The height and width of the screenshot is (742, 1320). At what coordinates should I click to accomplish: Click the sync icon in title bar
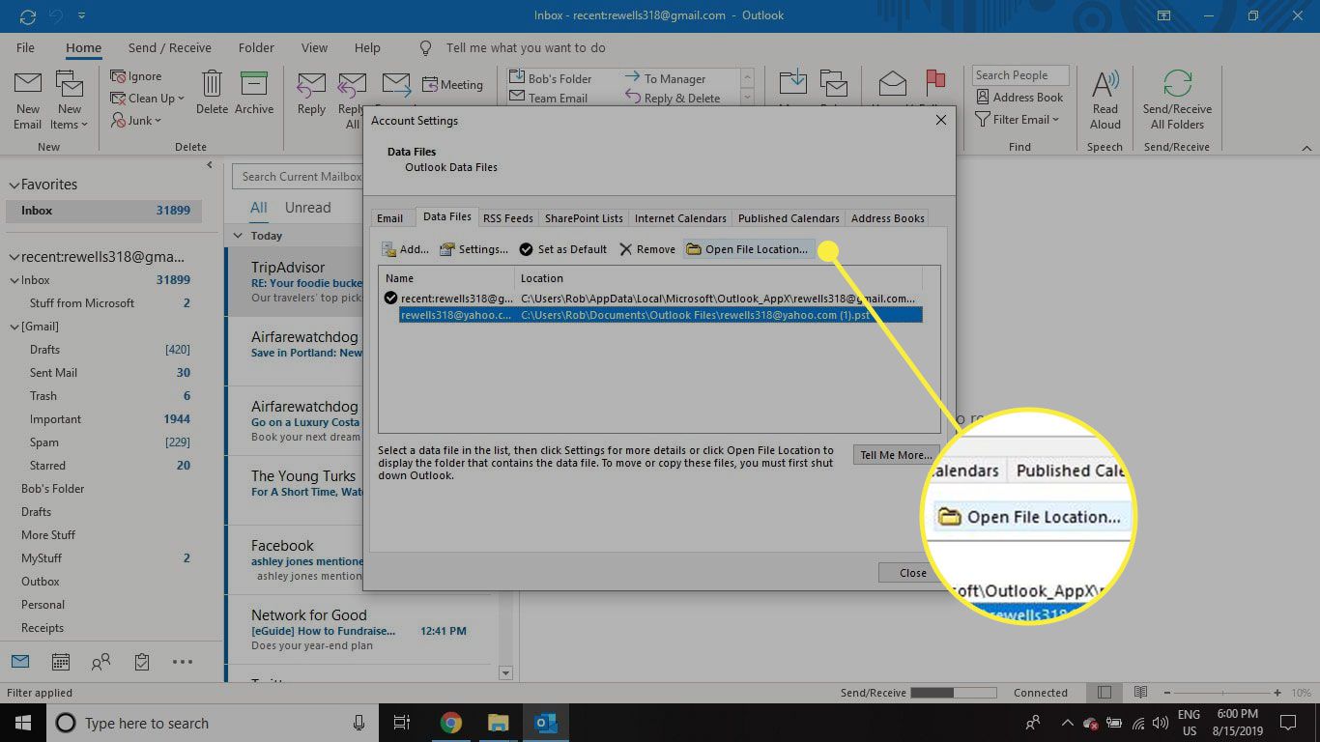click(x=27, y=15)
